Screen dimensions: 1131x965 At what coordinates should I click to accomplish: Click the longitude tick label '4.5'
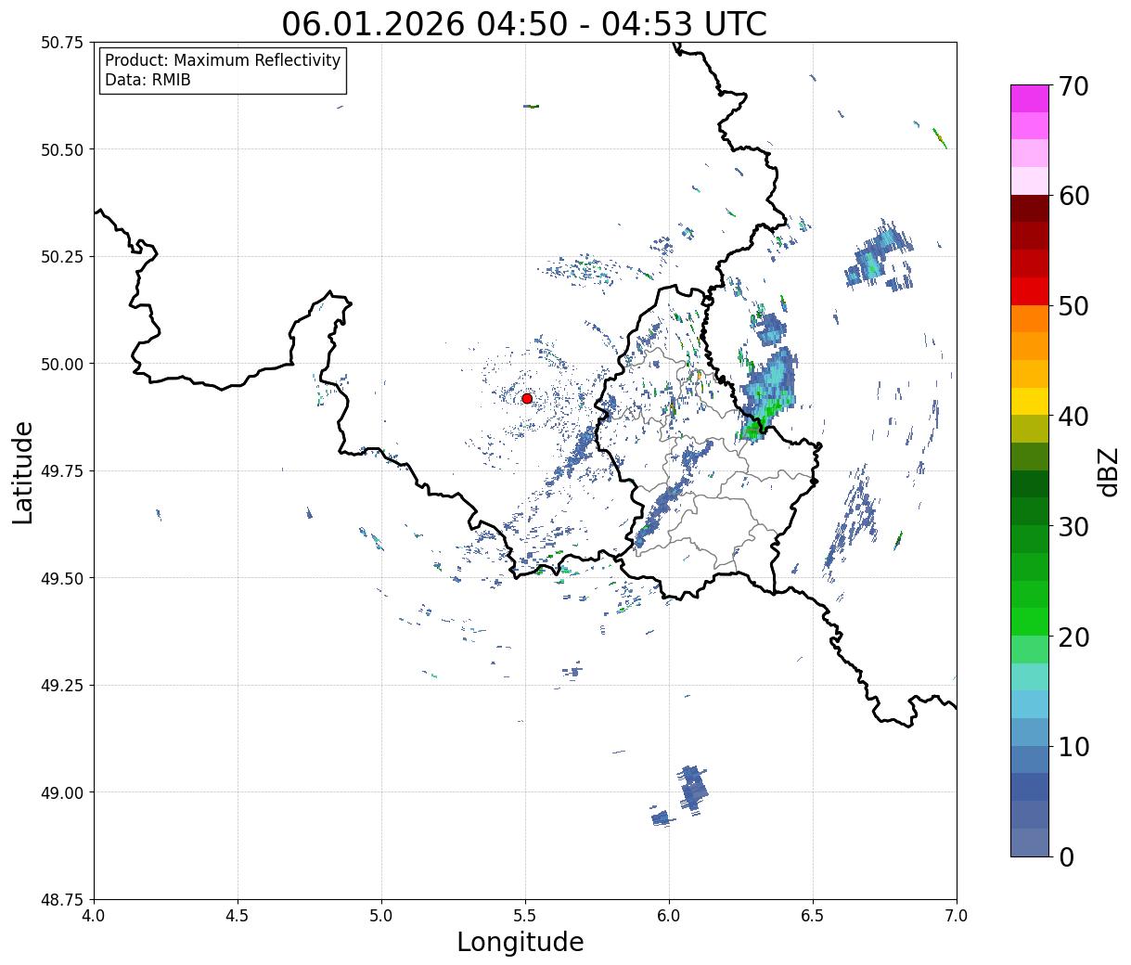[238, 916]
